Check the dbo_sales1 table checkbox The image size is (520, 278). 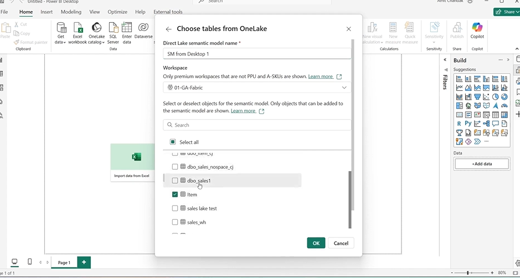tap(175, 181)
